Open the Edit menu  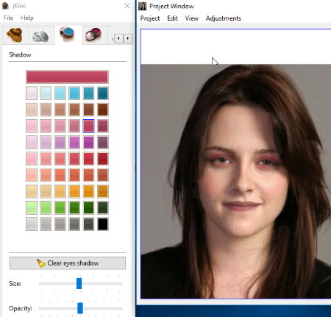pos(172,18)
